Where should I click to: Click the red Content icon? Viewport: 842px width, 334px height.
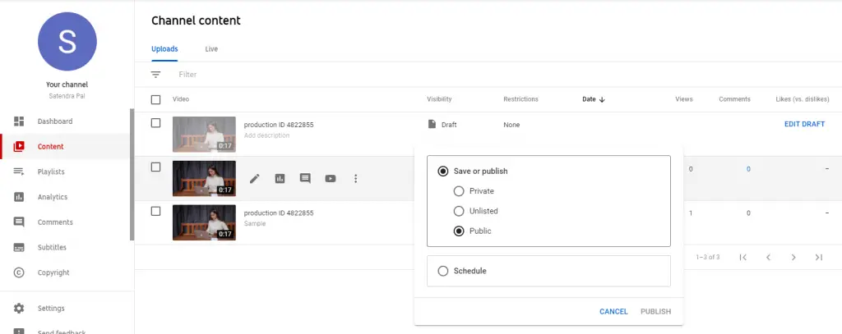pos(19,146)
